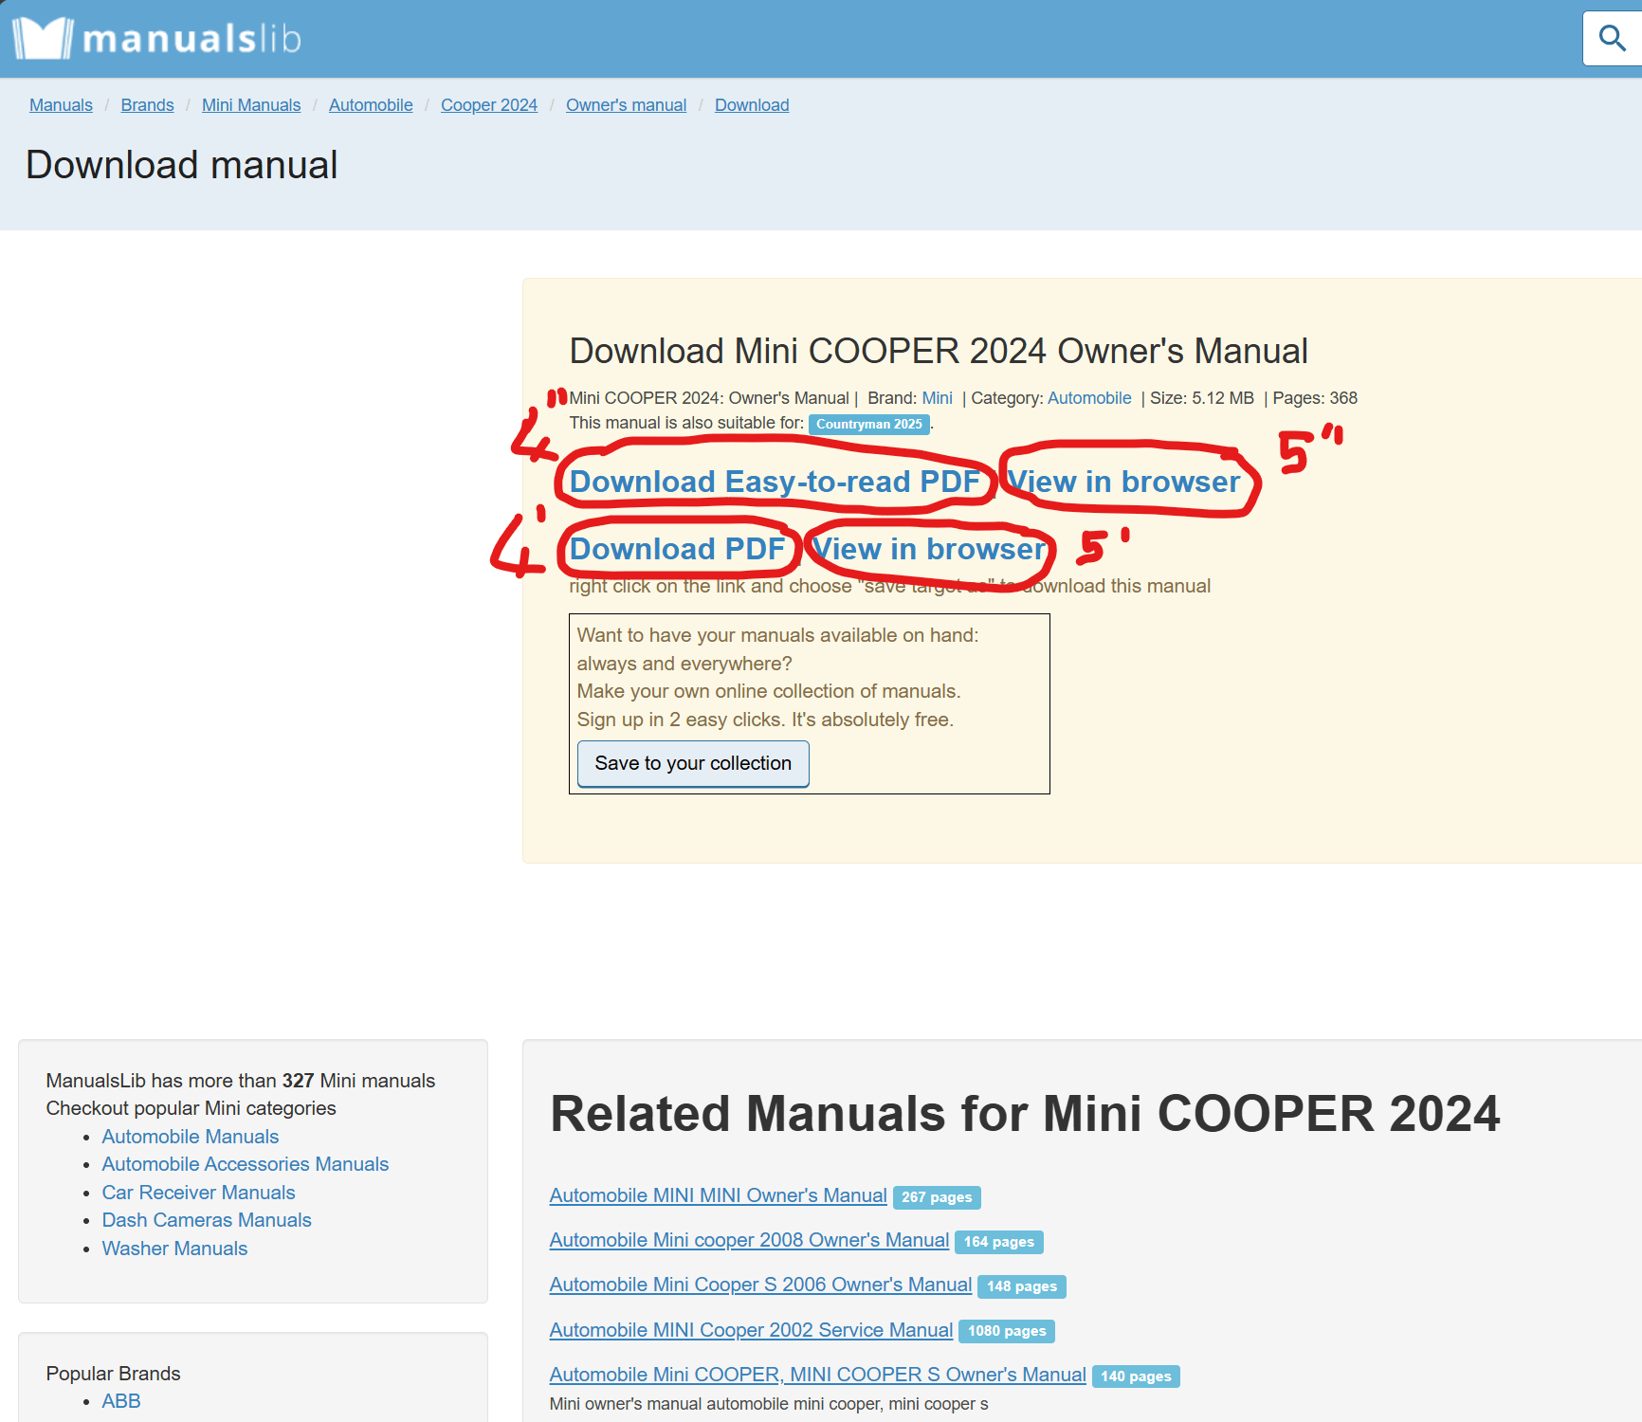Click the ManualsLib logo

coord(156,39)
